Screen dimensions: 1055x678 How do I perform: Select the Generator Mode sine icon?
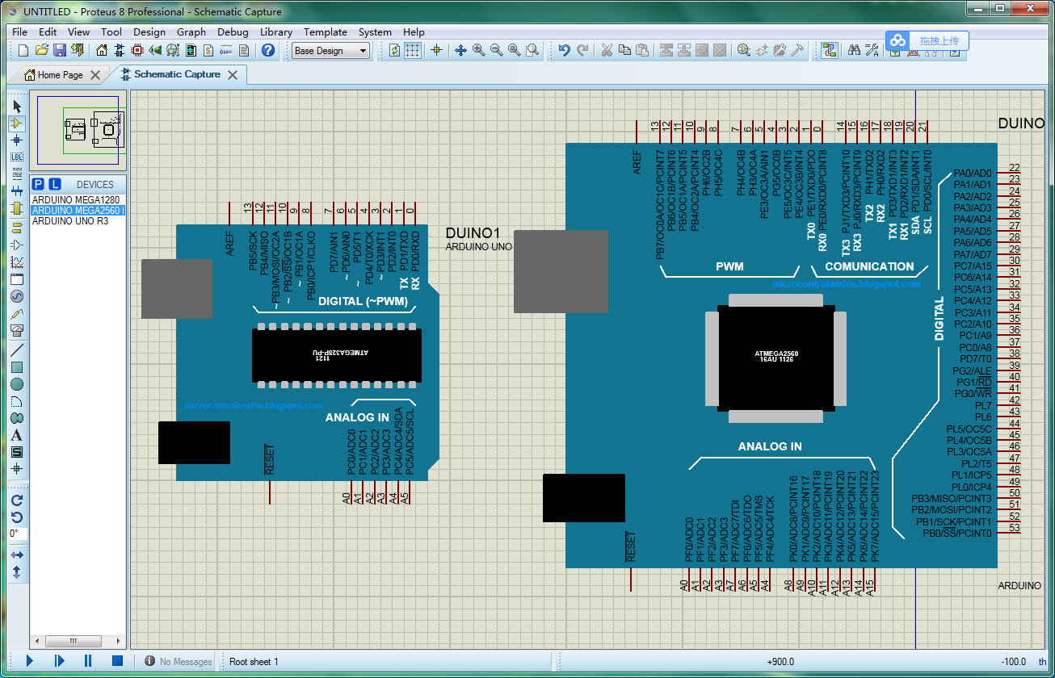coord(17,296)
